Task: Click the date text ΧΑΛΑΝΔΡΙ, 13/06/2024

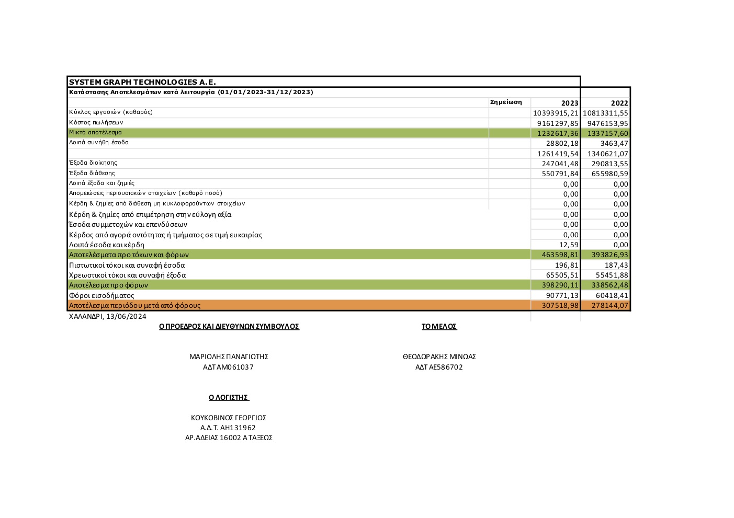Action: point(108,316)
